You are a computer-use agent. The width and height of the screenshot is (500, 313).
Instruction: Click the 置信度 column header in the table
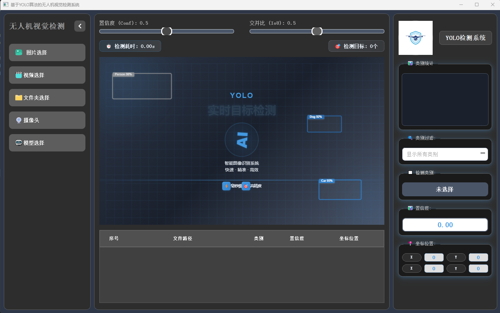click(x=297, y=238)
